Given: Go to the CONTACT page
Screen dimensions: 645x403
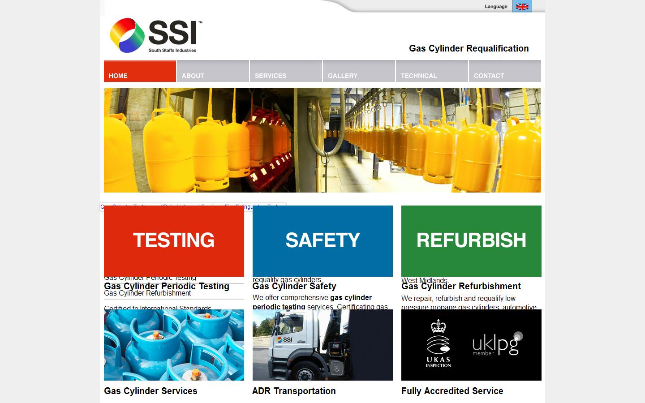Looking at the screenshot, I should pyautogui.click(x=489, y=76).
